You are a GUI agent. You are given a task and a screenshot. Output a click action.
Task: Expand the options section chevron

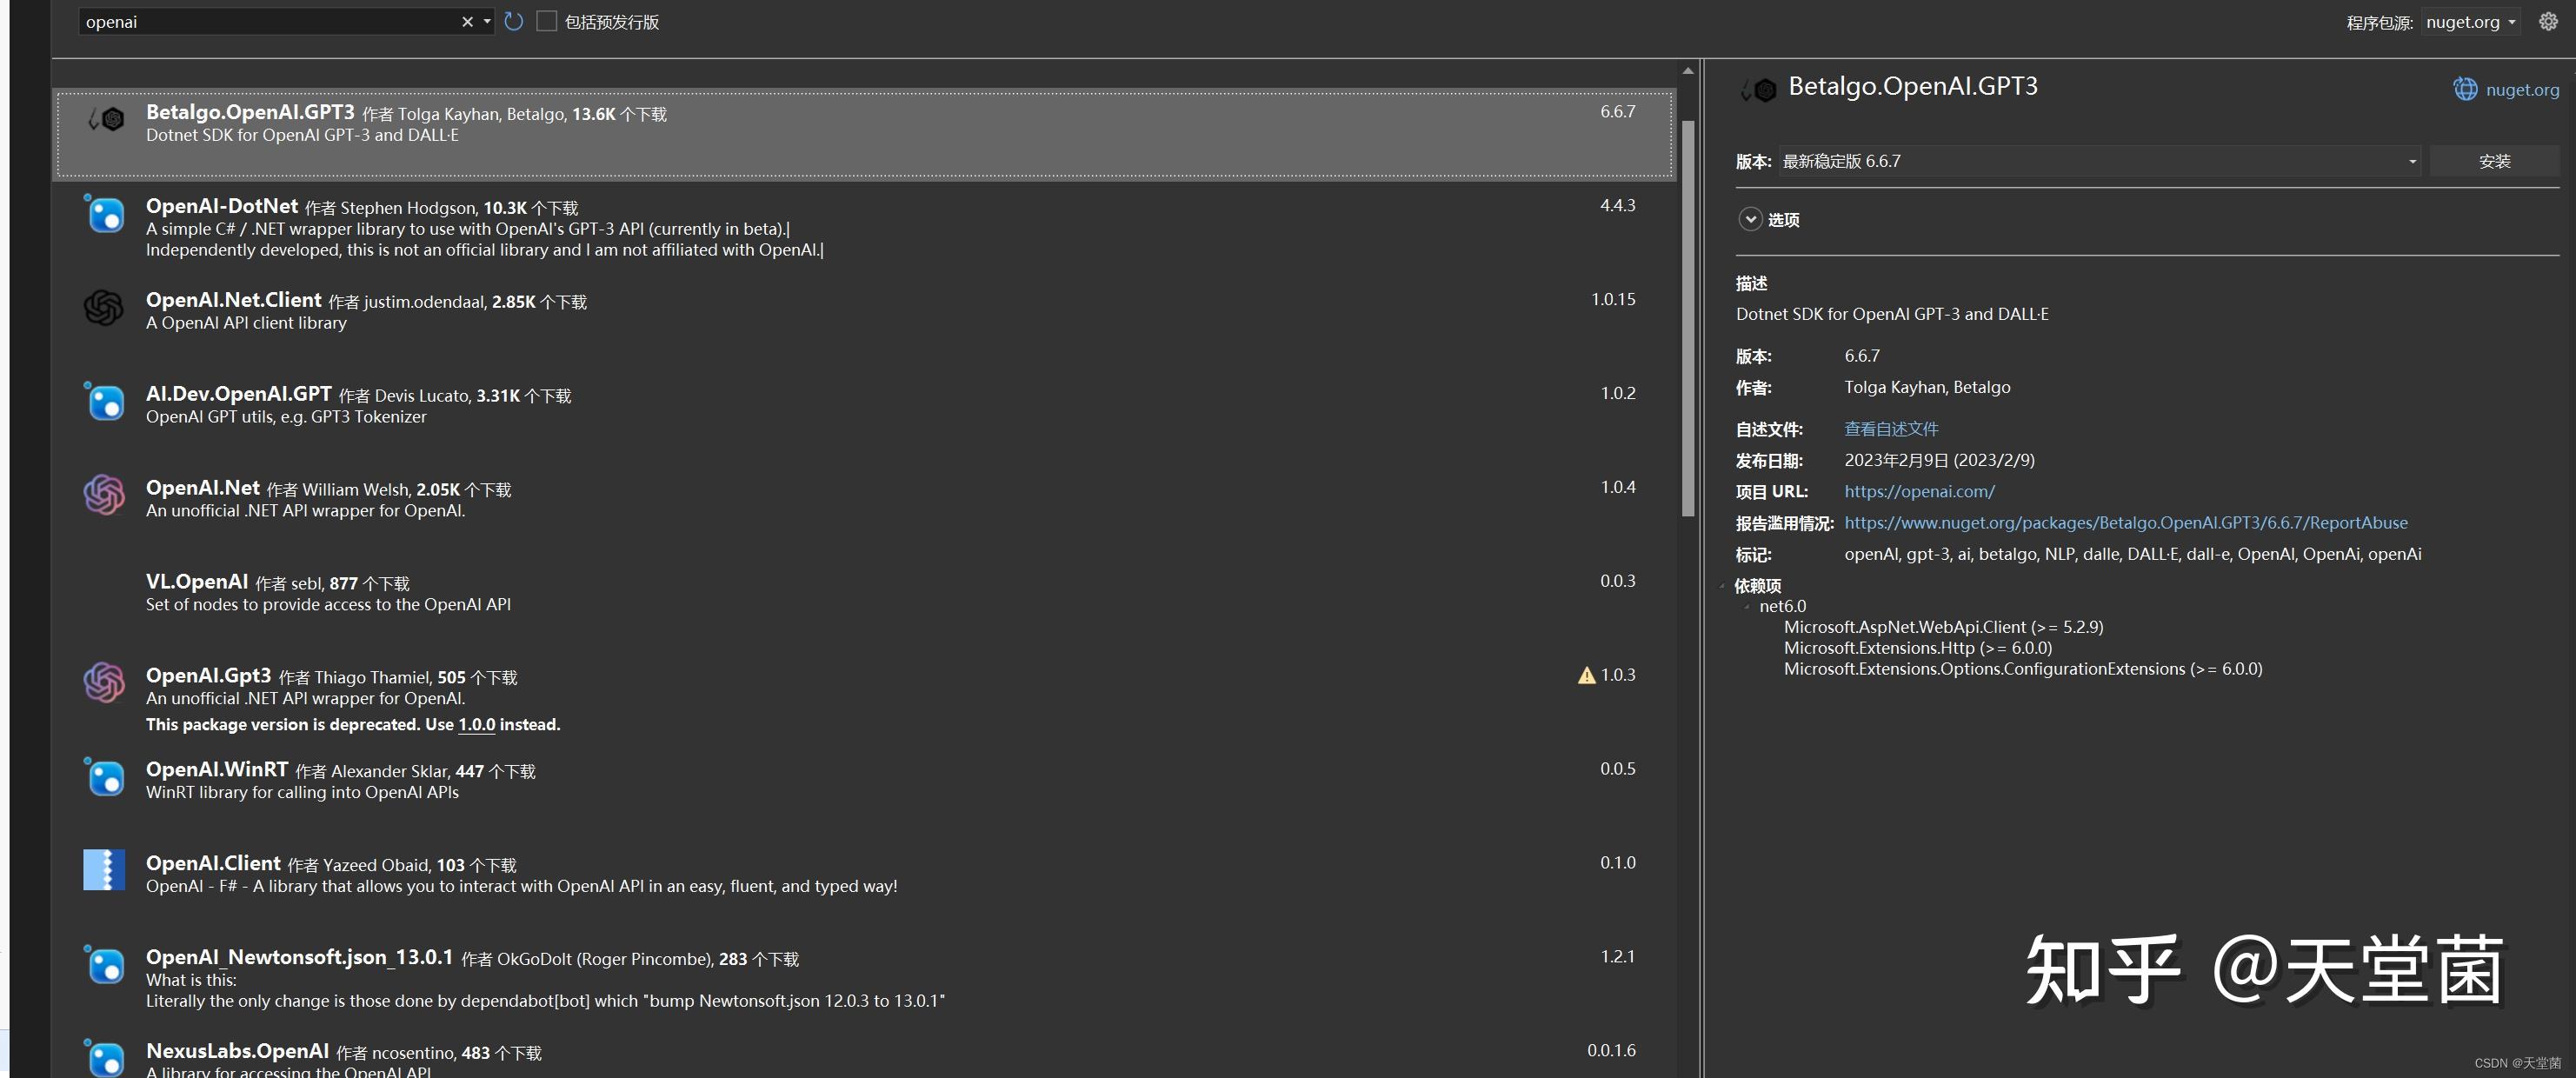click(x=1749, y=219)
